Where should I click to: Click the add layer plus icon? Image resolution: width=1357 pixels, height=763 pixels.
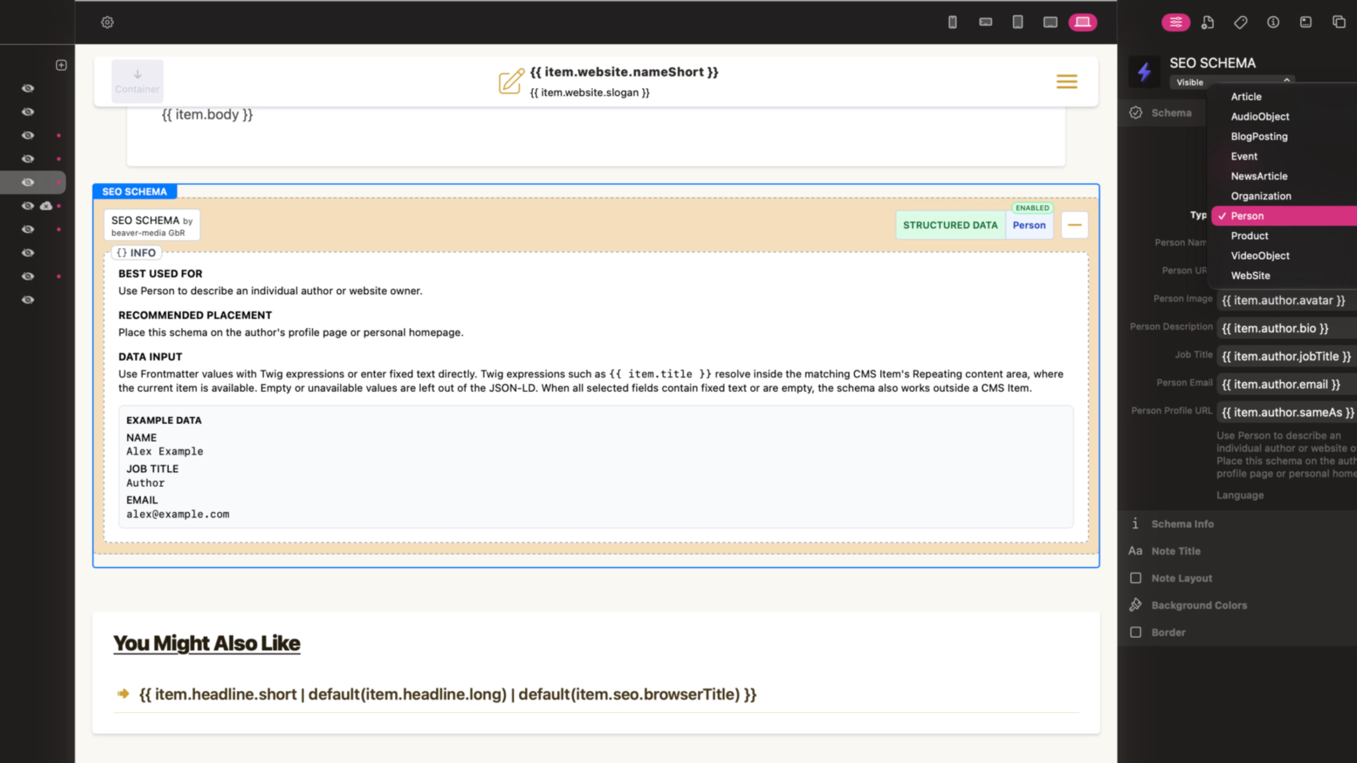[x=61, y=65]
